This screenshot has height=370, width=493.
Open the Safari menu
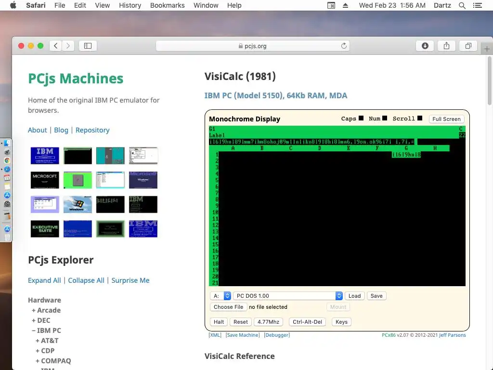36,5
